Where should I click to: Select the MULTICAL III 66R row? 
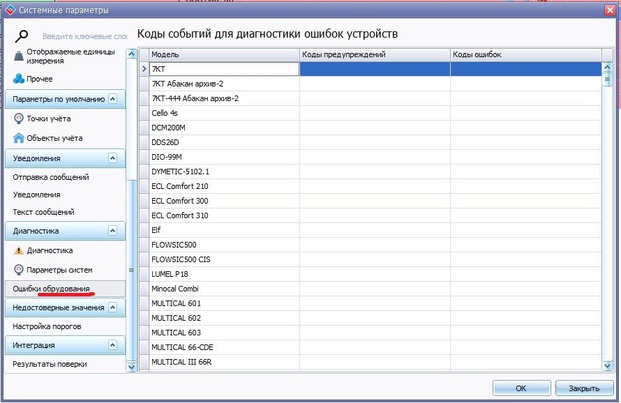[371, 362]
